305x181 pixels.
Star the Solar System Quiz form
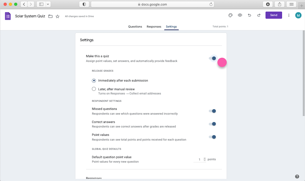pyautogui.click(x=58, y=16)
